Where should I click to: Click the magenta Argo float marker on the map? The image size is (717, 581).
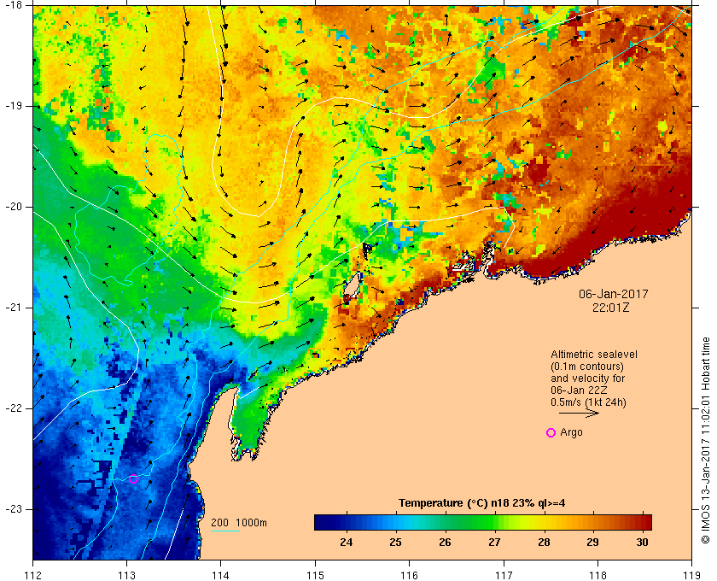133,479
